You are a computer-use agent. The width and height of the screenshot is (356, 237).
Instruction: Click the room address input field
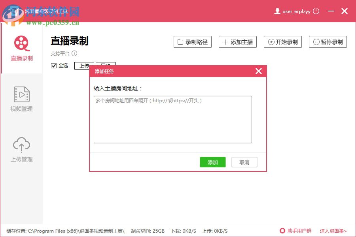(x=172, y=118)
